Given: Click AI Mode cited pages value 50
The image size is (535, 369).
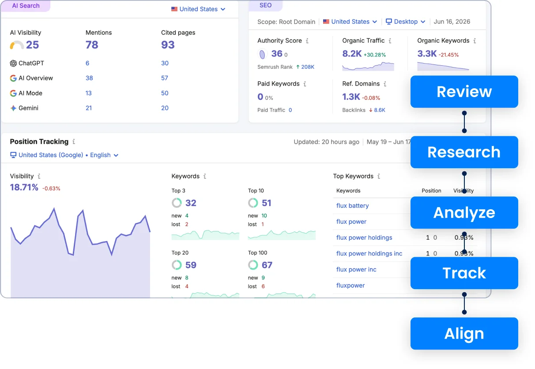Looking at the screenshot, I should point(165,93).
